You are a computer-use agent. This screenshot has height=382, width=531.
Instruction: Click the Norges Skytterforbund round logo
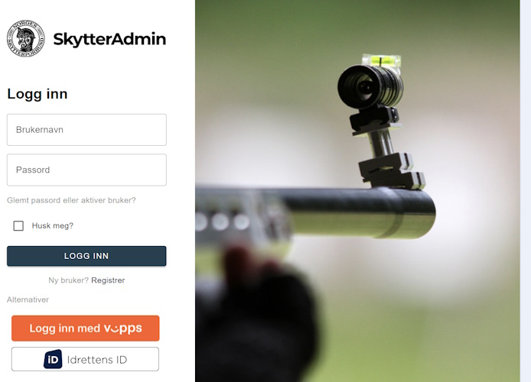click(x=26, y=38)
